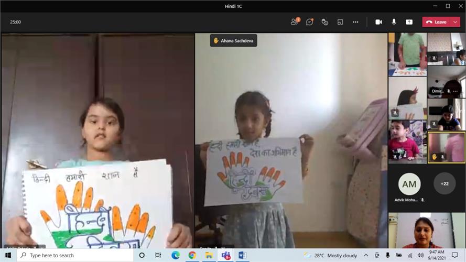466x262 pixels.
Task: Select the Dimir... participant tile
Action: point(447,82)
